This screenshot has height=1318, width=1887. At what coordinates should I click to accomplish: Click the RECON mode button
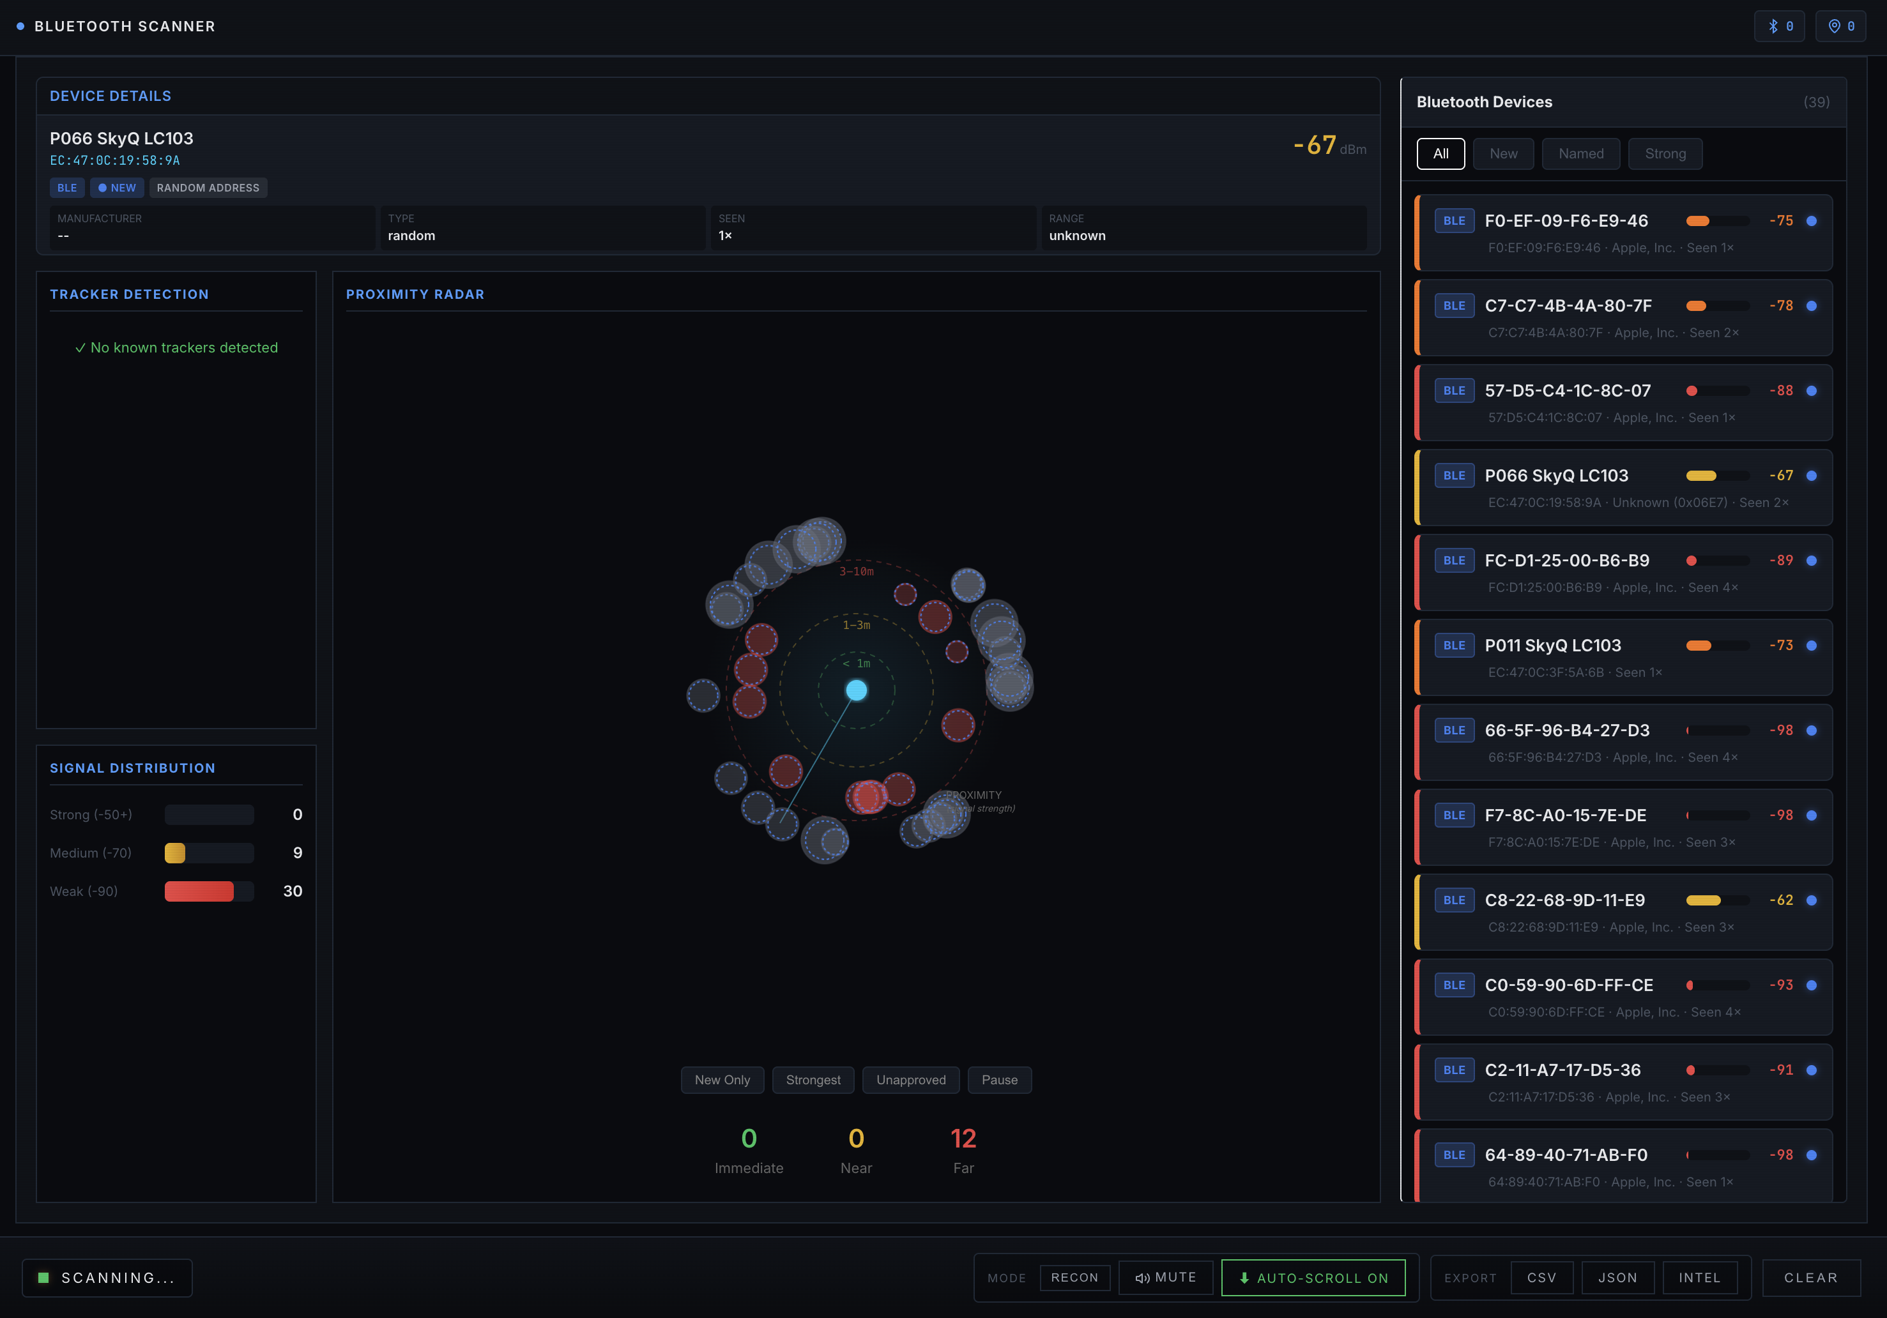1074,1278
